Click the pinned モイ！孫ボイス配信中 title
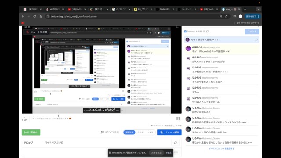Viewport: 281px width, 158px height. click(x=205, y=39)
